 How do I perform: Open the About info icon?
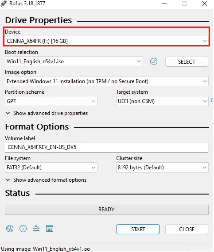coord(23,229)
